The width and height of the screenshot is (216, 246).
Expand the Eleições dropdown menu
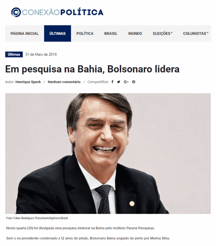point(162,34)
